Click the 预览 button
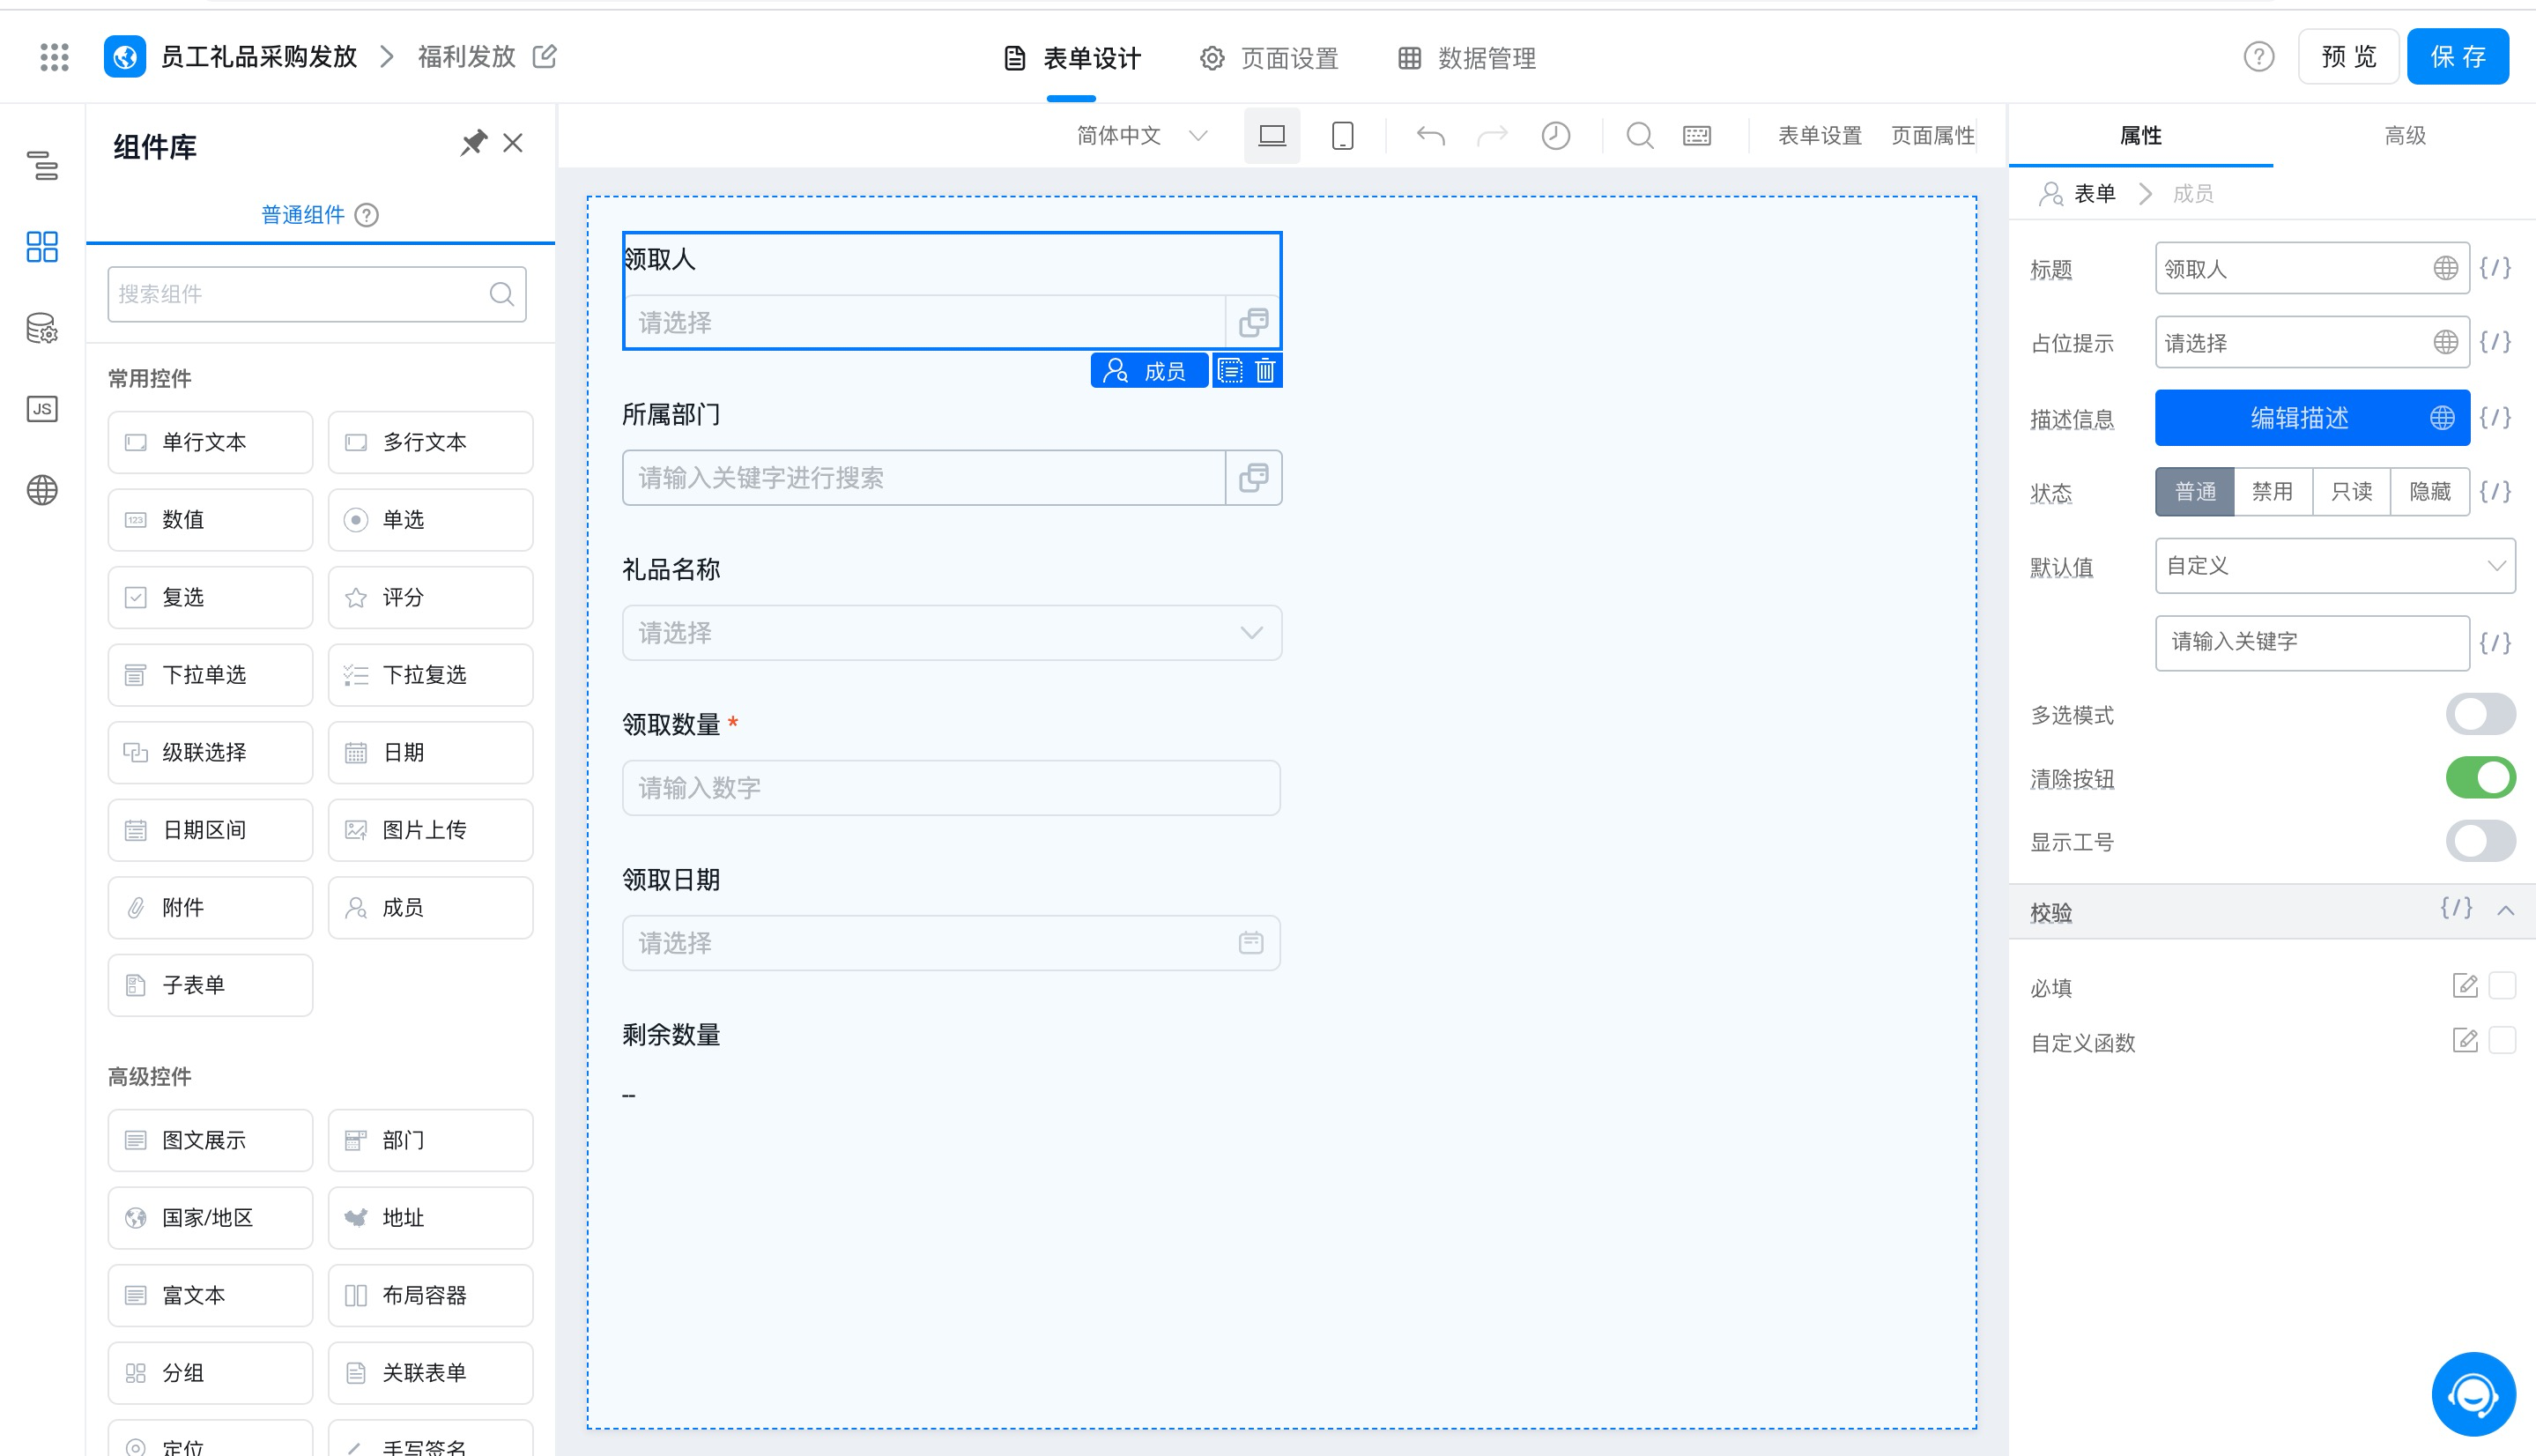Image resolution: width=2536 pixels, height=1456 pixels. (2348, 57)
